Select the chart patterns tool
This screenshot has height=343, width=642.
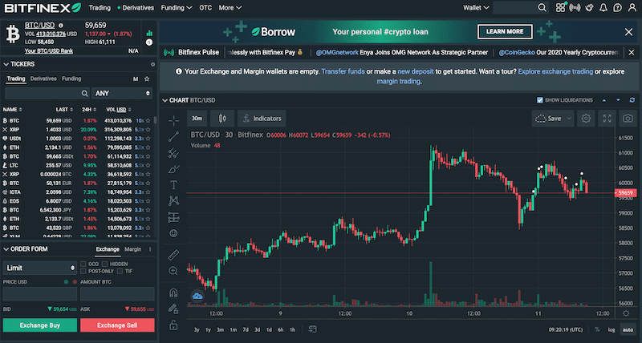click(x=173, y=200)
